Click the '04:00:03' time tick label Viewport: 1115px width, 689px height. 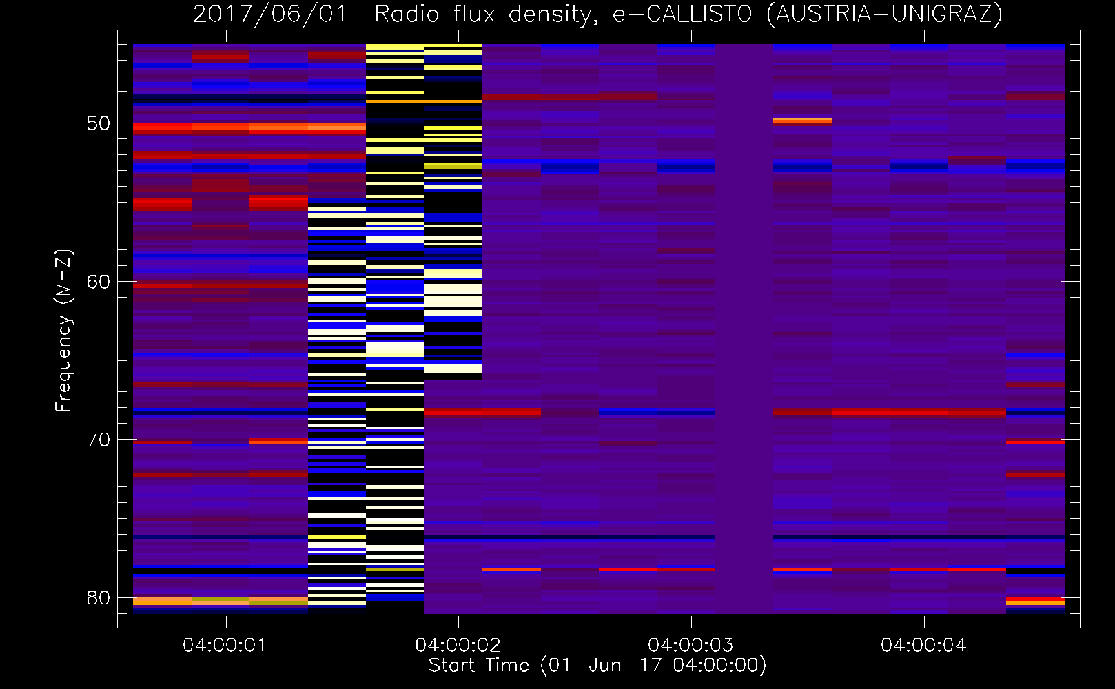click(691, 645)
